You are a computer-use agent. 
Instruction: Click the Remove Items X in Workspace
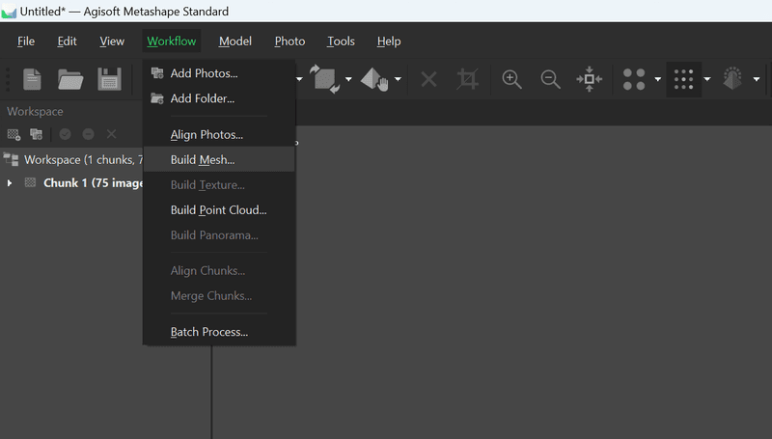(112, 134)
